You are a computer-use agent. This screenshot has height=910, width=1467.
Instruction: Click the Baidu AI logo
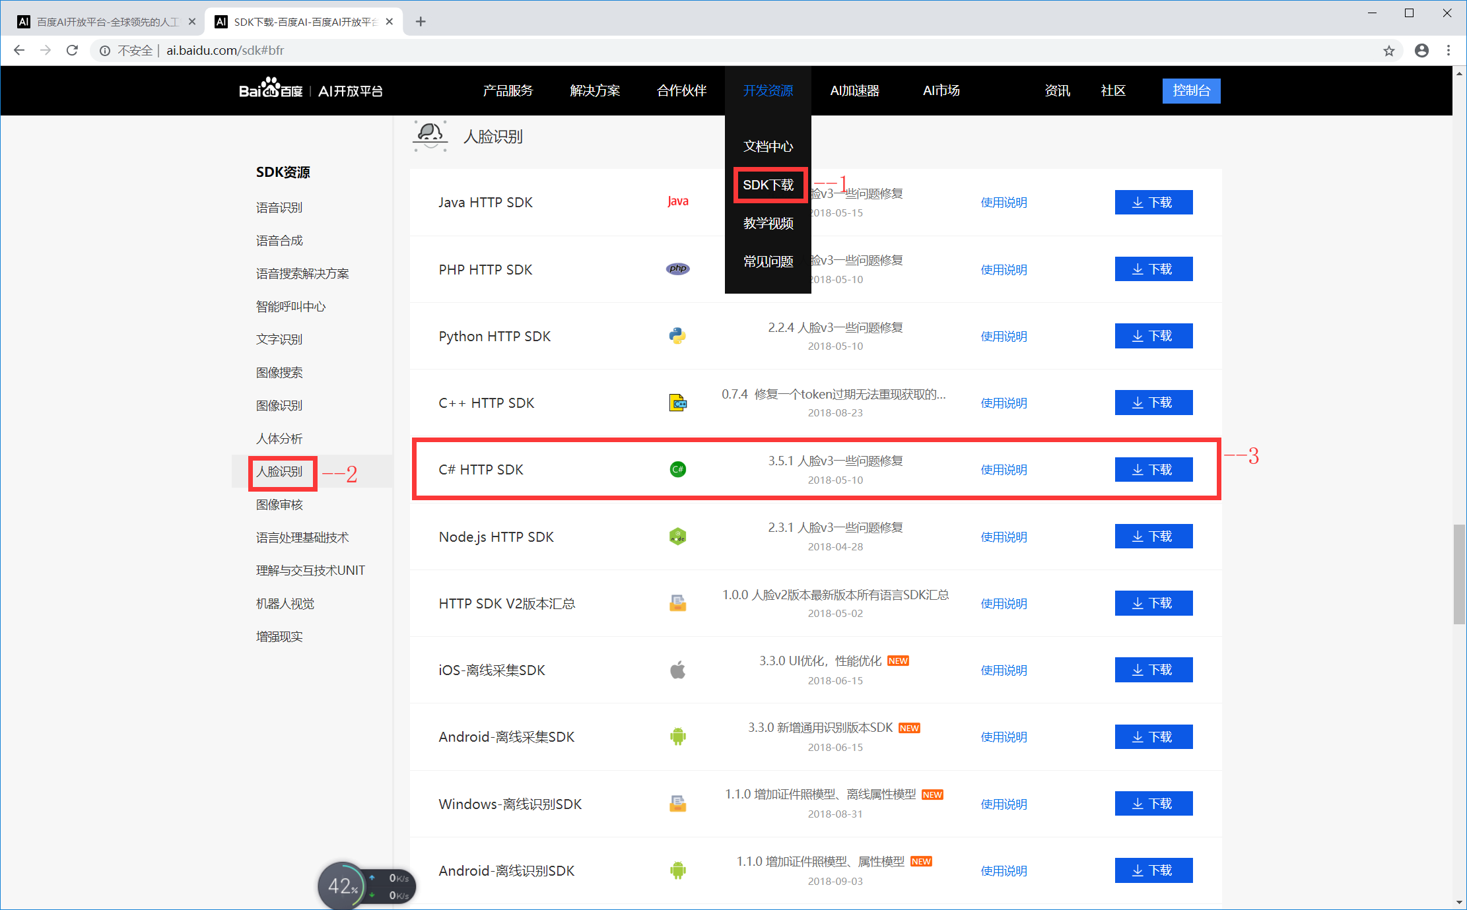tap(310, 90)
